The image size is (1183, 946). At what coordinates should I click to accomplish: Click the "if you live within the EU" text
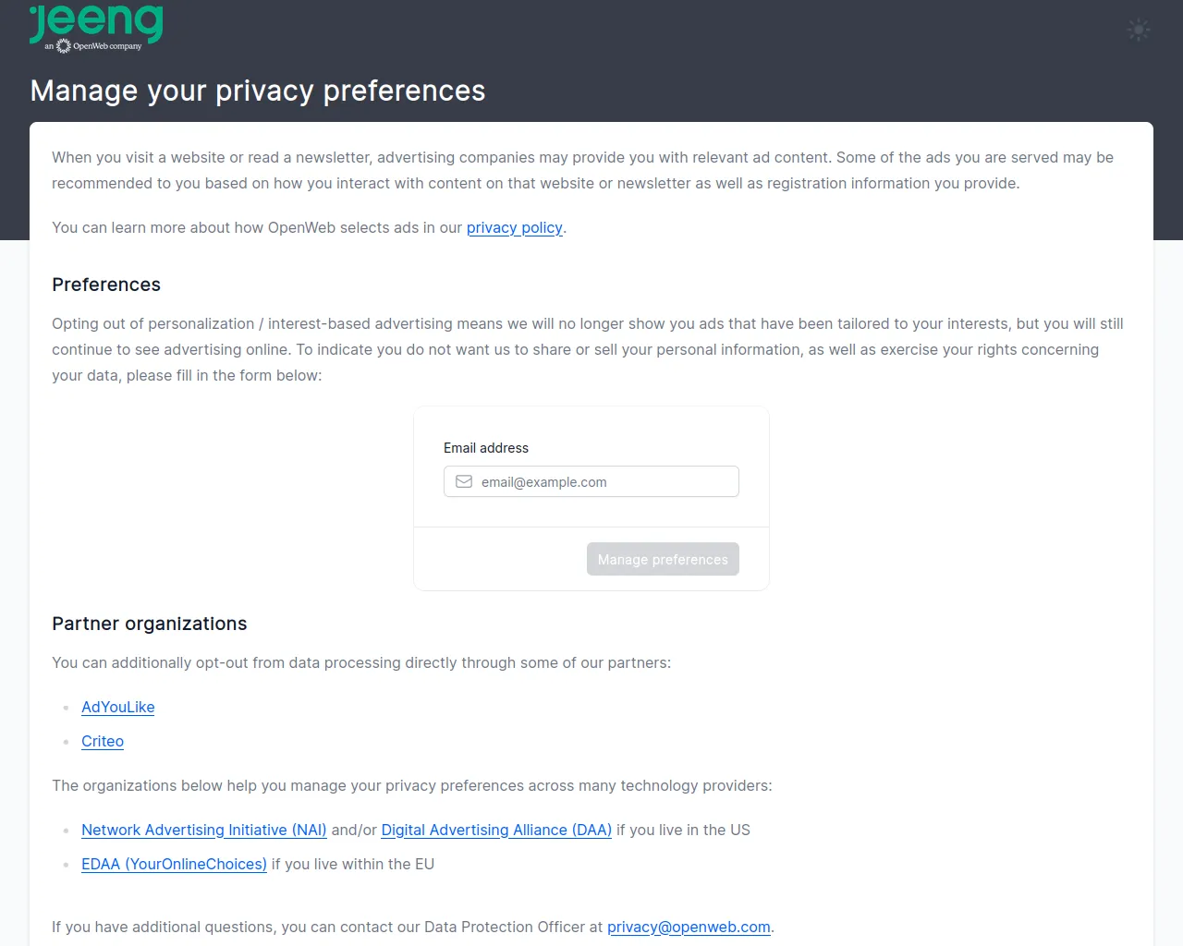pyautogui.click(x=352, y=864)
